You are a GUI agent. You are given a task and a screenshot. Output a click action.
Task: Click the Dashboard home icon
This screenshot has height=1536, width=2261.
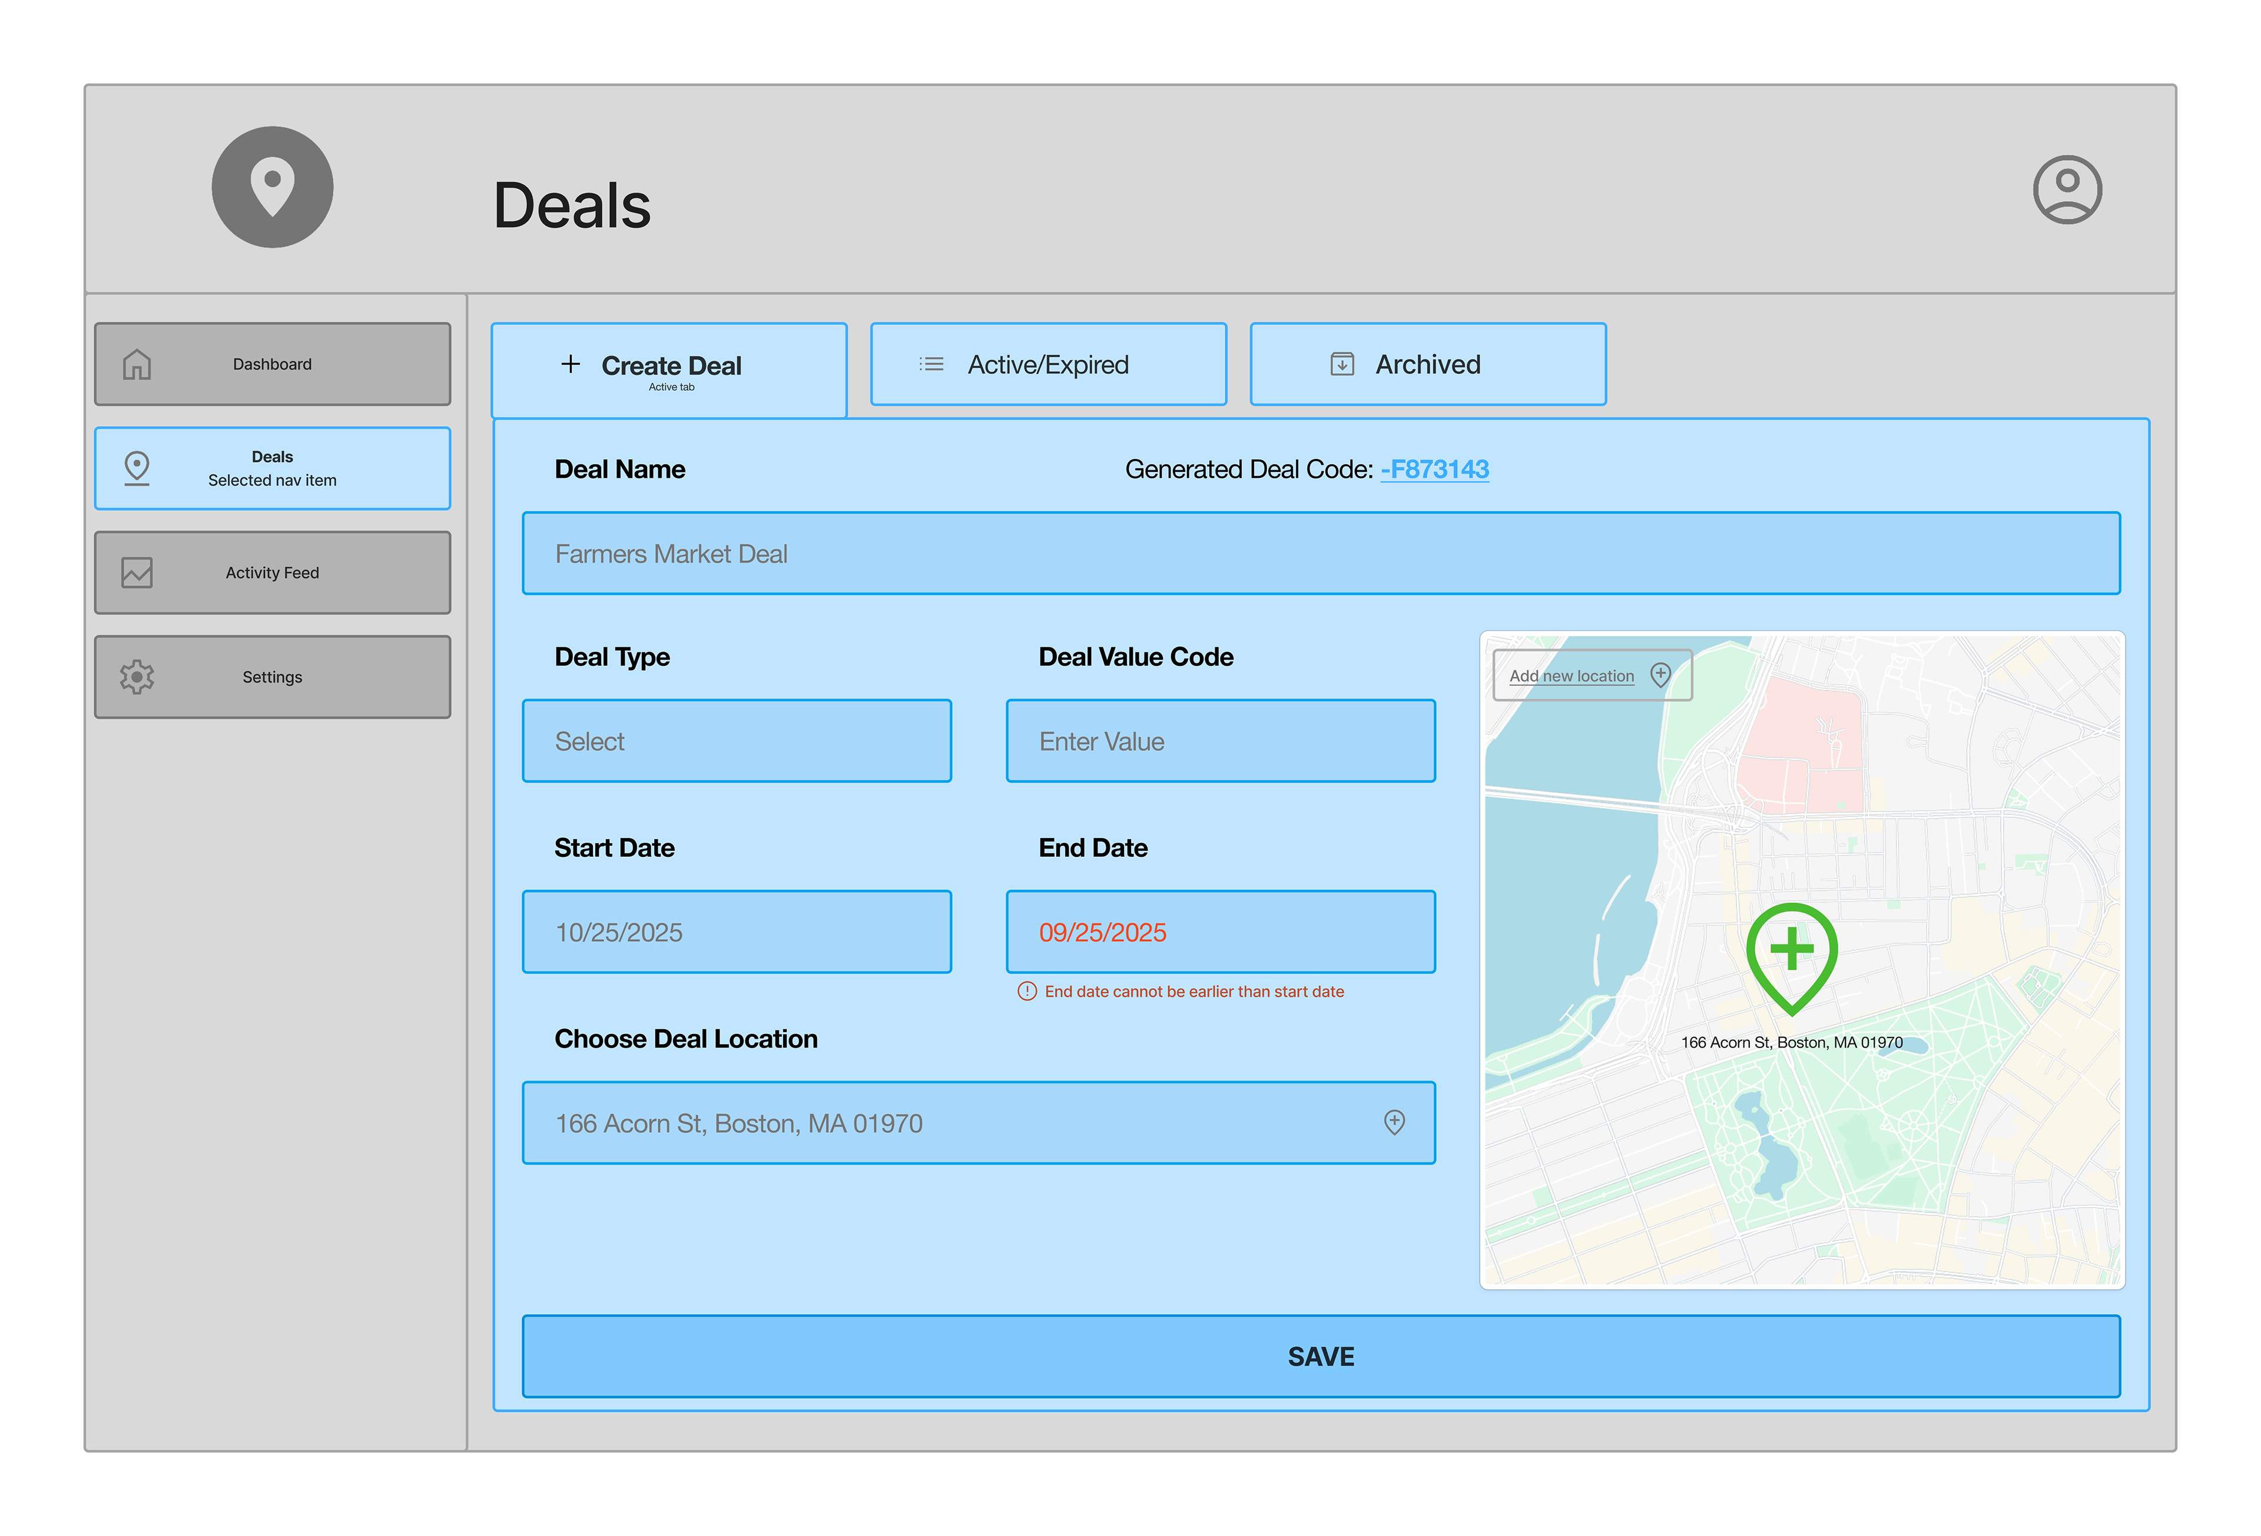(x=137, y=364)
